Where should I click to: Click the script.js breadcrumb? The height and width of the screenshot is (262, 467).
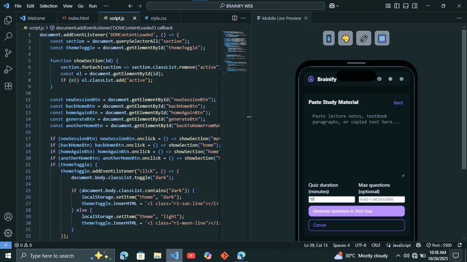click(x=34, y=28)
